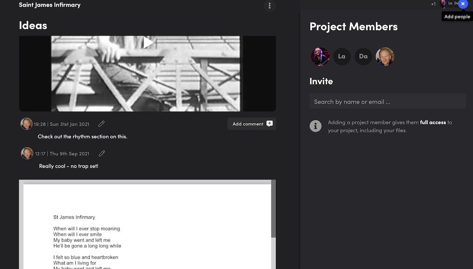Edit the comment dated Sun 31st Jan 2021
473x269 pixels.
[101, 124]
